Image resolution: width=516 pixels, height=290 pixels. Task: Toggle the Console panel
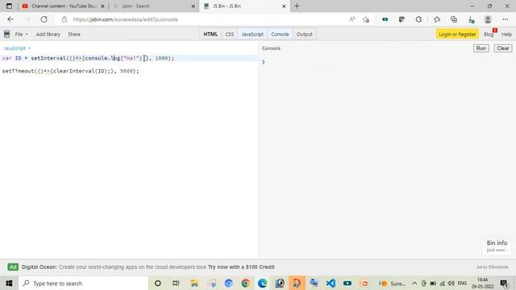[280, 34]
